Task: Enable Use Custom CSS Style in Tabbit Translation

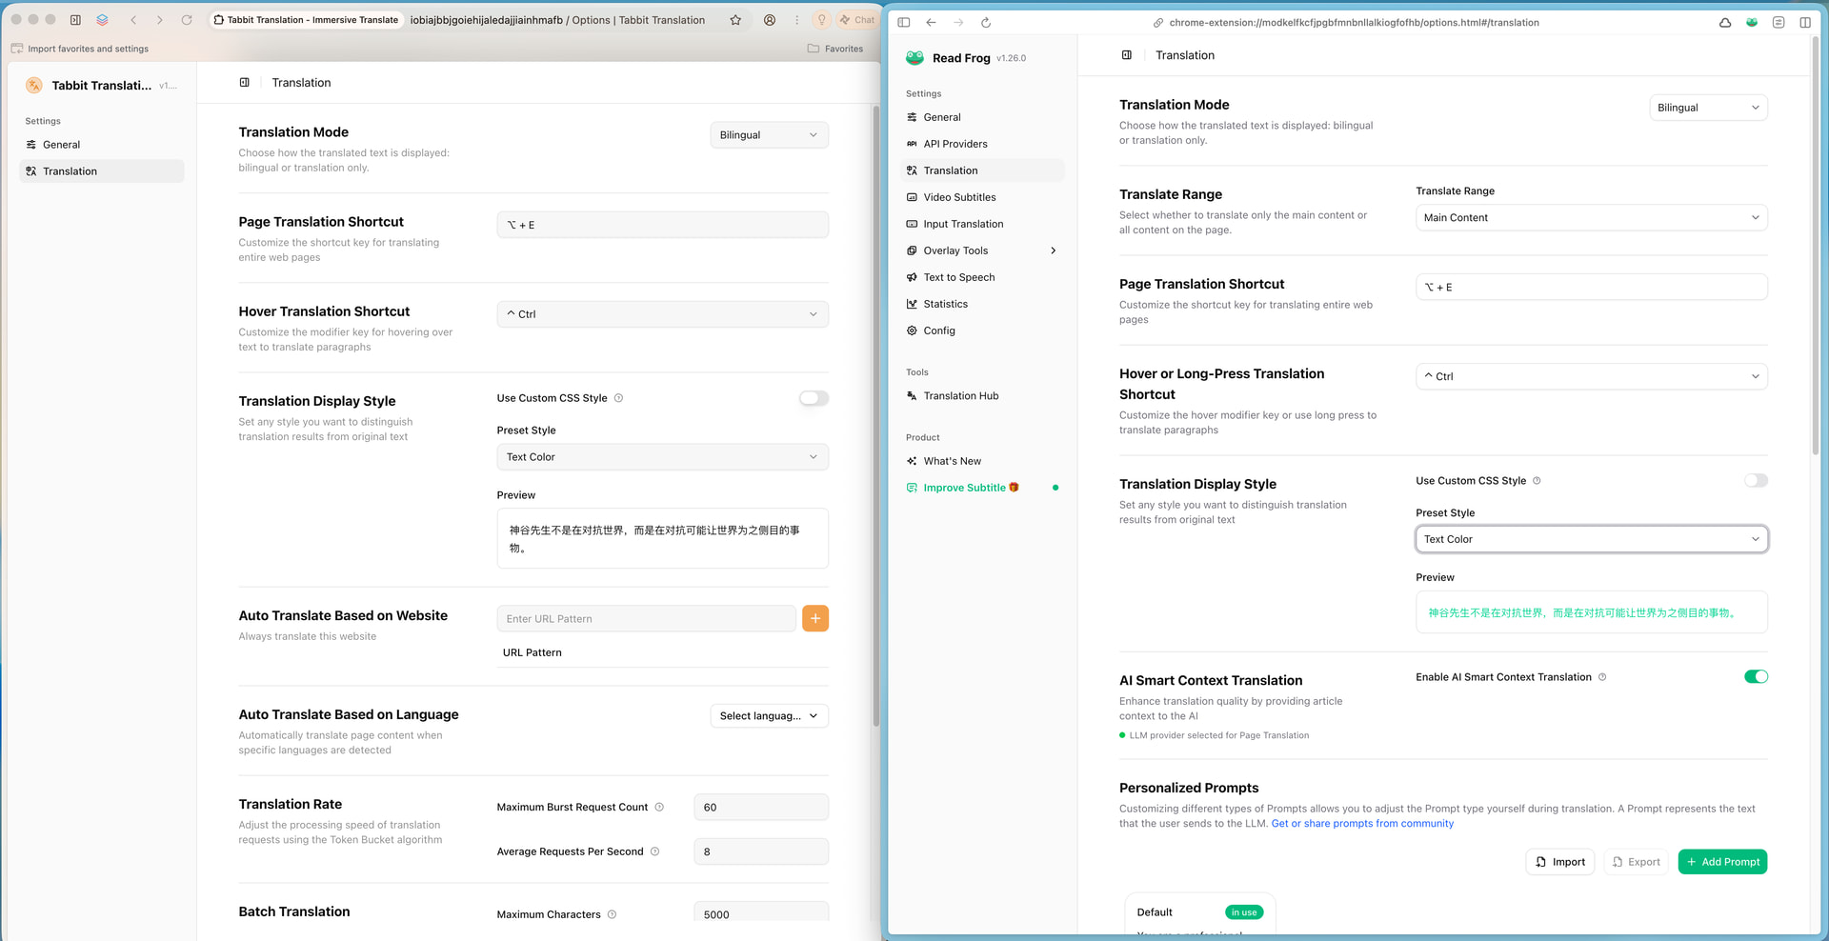Action: pos(814,398)
